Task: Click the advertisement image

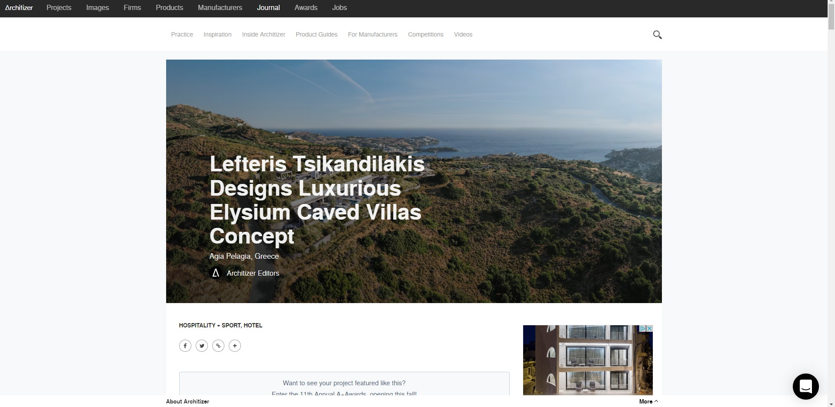Action: (587, 360)
